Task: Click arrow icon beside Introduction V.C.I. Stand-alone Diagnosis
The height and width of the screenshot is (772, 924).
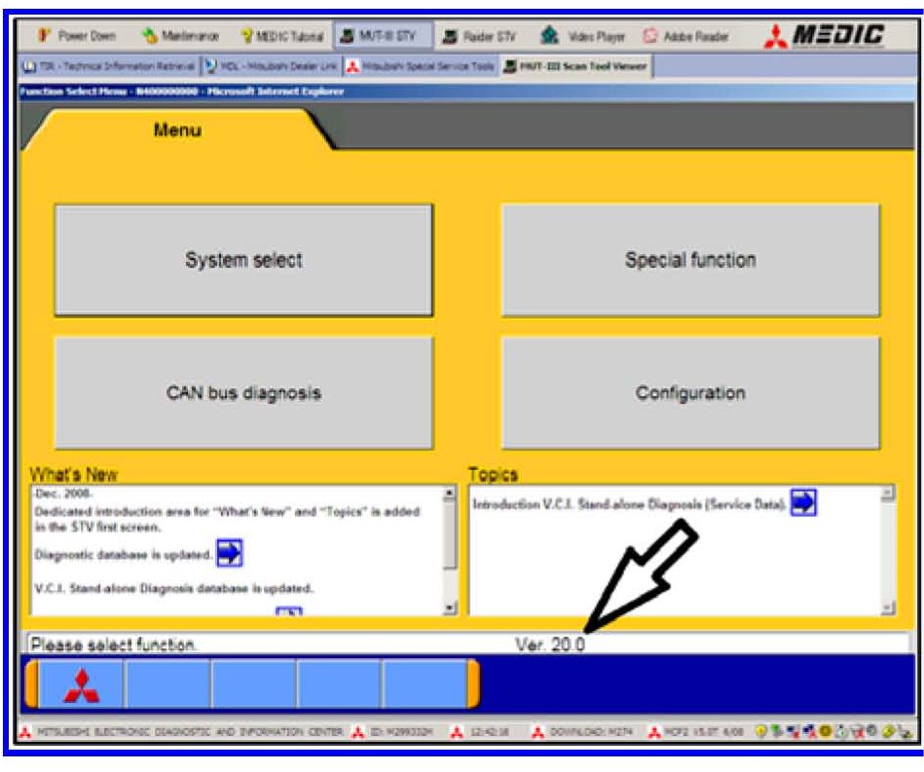Action: [x=803, y=503]
